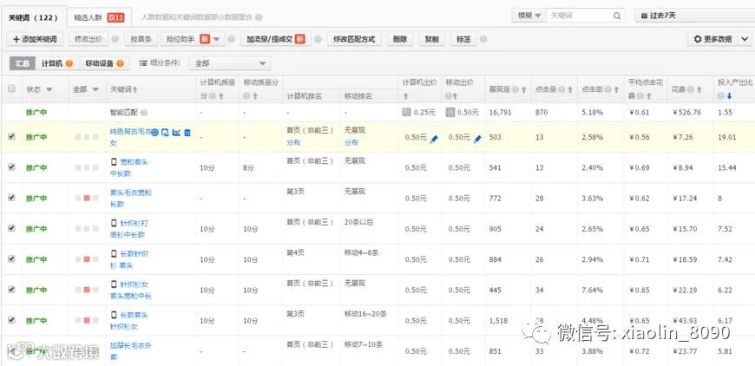Select the 计算机 device tab
Screen dimensions: 755x366
tap(56, 63)
